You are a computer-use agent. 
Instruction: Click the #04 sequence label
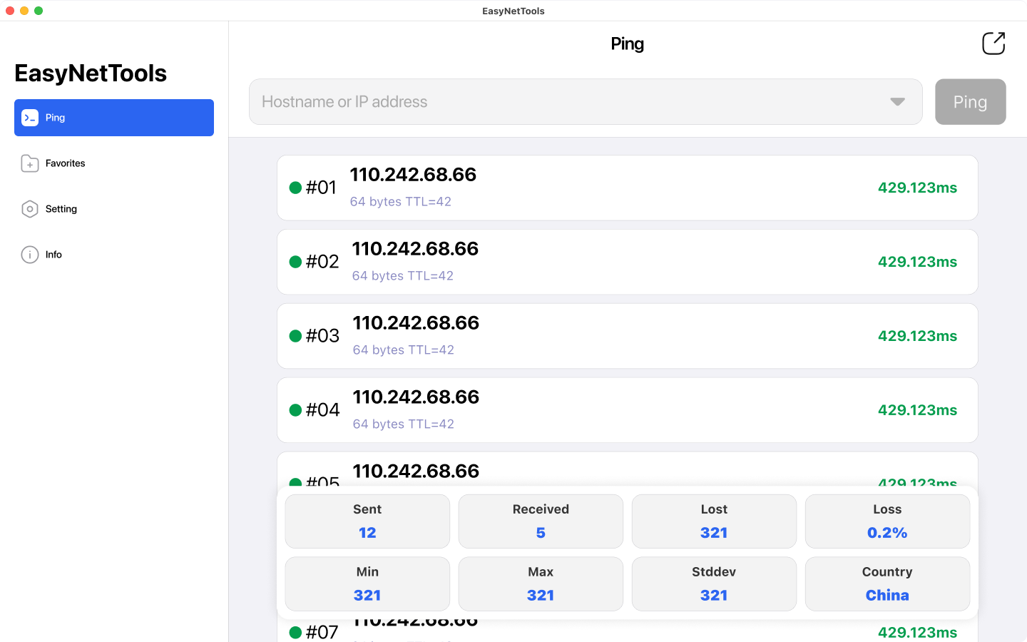322,410
